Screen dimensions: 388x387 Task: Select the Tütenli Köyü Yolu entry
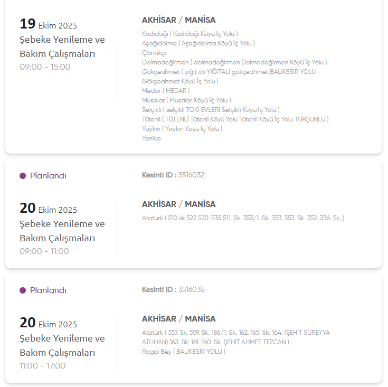[235, 119]
